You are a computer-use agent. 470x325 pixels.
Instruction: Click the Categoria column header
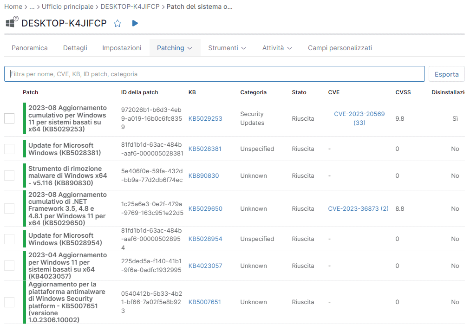pyautogui.click(x=253, y=92)
